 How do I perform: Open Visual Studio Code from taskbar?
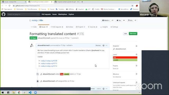point(30,93)
